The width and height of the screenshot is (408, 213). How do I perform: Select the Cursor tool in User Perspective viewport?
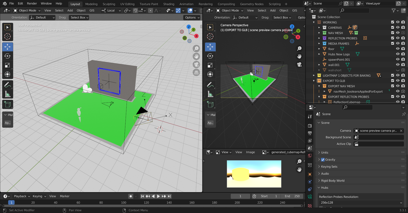(x=7, y=36)
